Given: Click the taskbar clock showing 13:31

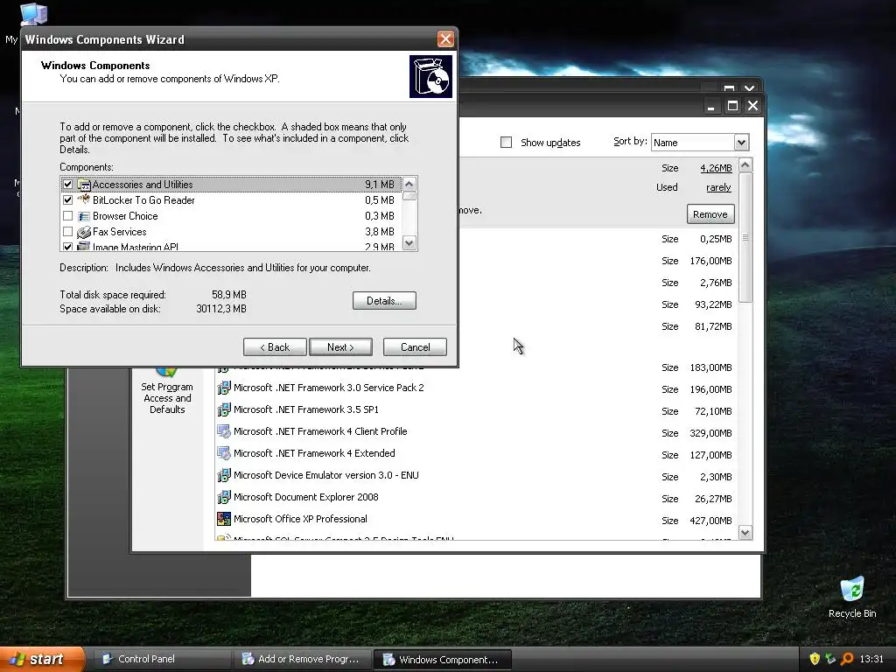Looking at the screenshot, I should tap(871, 660).
